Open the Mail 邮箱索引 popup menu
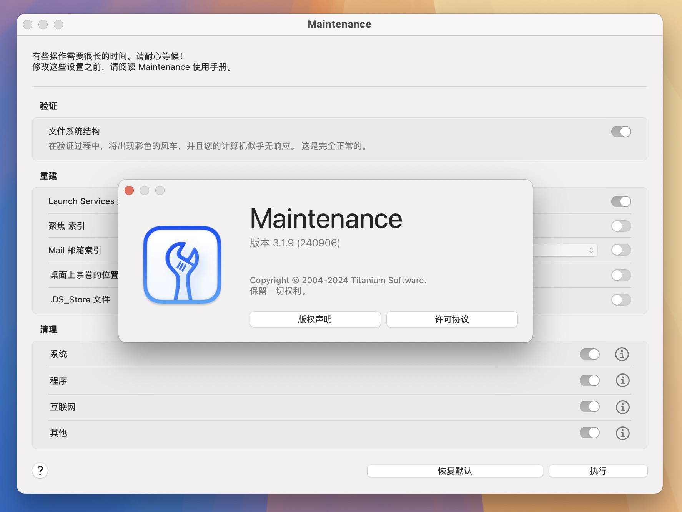 [565, 250]
